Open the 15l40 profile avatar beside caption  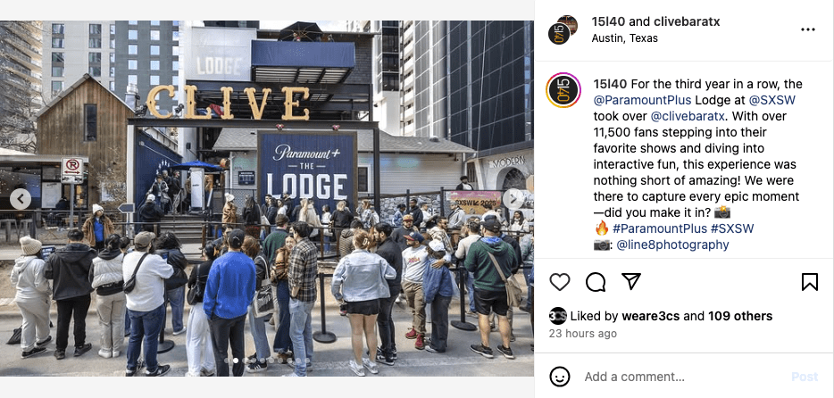tap(563, 90)
